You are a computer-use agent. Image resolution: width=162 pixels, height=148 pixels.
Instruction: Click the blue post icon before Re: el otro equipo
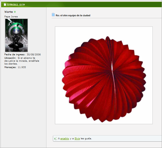(x=53, y=15)
